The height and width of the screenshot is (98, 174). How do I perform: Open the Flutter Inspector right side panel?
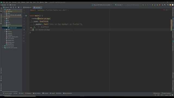coord(173,33)
